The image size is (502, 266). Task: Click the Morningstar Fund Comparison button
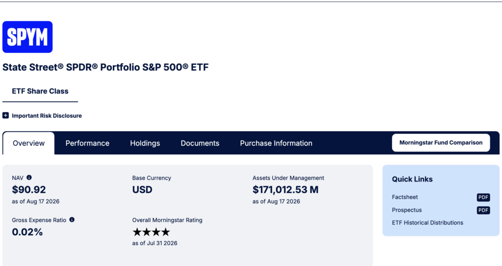441,143
